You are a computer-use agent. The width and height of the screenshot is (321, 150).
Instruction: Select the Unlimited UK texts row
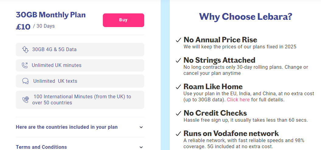click(80, 81)
